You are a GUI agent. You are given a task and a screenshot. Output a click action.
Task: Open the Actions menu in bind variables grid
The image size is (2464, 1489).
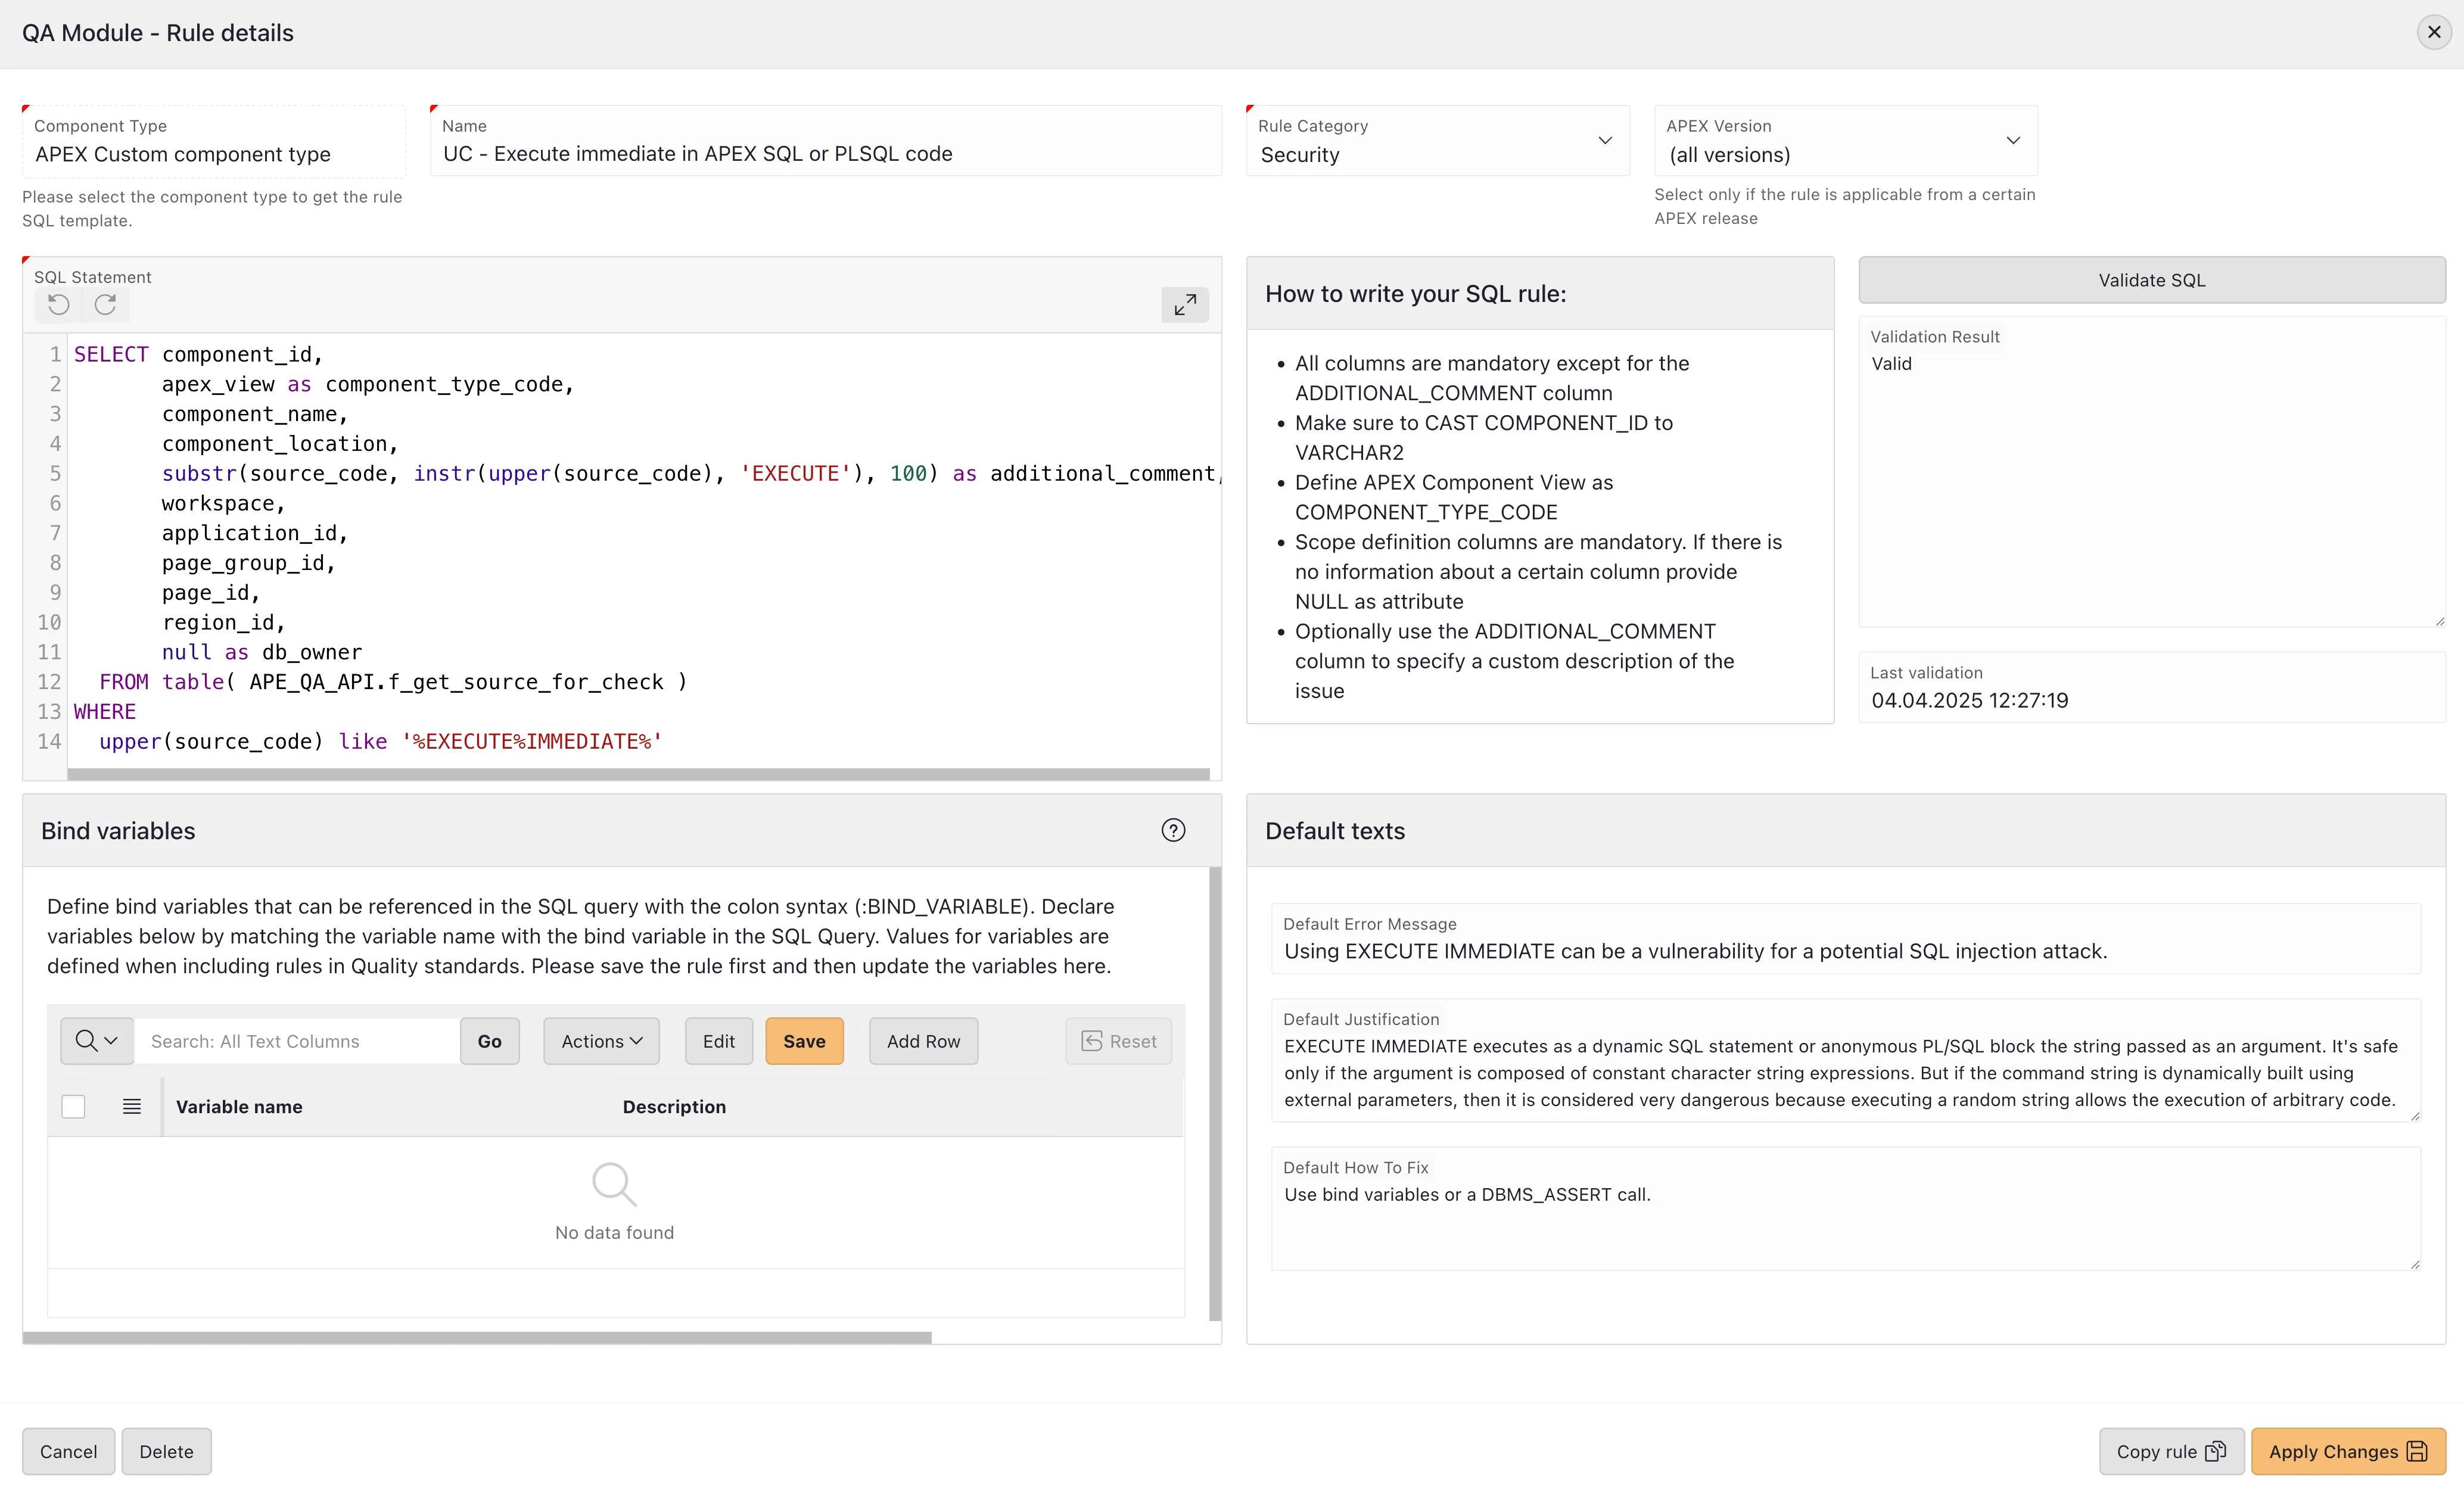(601, 1041)
